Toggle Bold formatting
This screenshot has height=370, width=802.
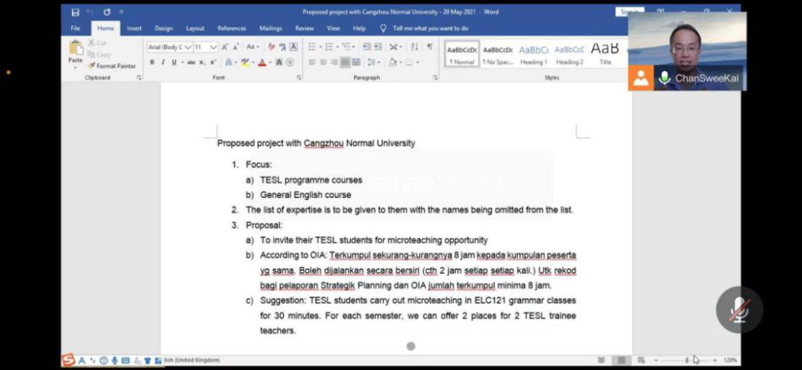tap(152, 62)
